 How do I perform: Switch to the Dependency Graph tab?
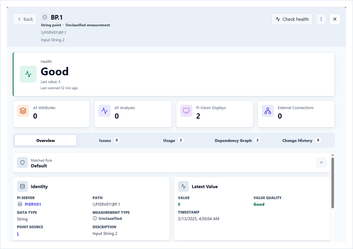(x=238, y=141)
